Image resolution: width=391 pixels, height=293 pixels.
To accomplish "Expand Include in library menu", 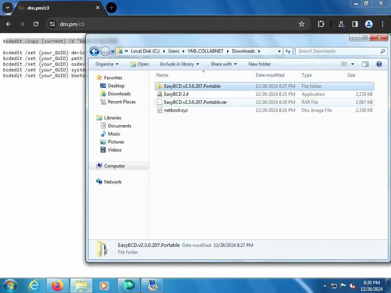I will (179, 64).
